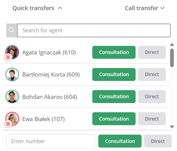
Task: Click the pause badge on Agata Ignaczak
Action: click(8, 57)
